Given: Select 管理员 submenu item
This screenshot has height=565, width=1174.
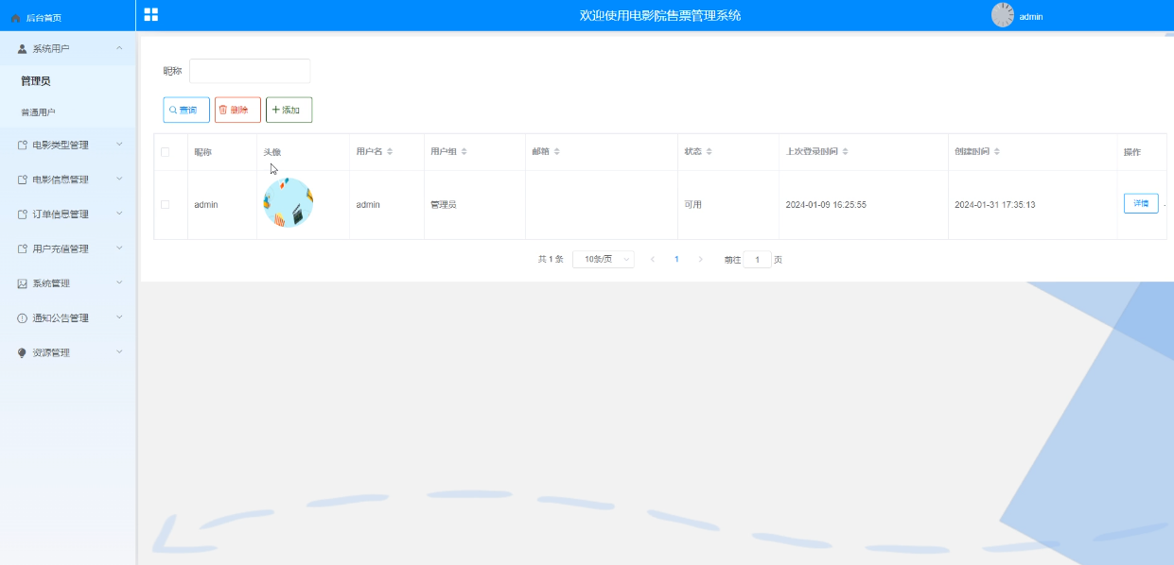Looking at the screenshot, I should click(x=36, y=81).
